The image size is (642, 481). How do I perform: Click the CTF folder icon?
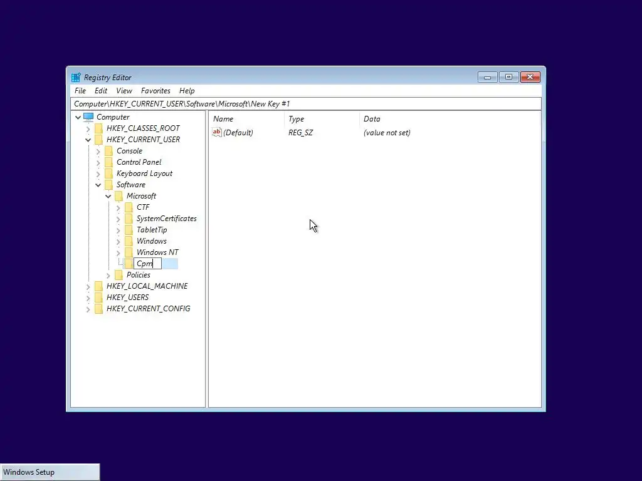pos(129,207)
